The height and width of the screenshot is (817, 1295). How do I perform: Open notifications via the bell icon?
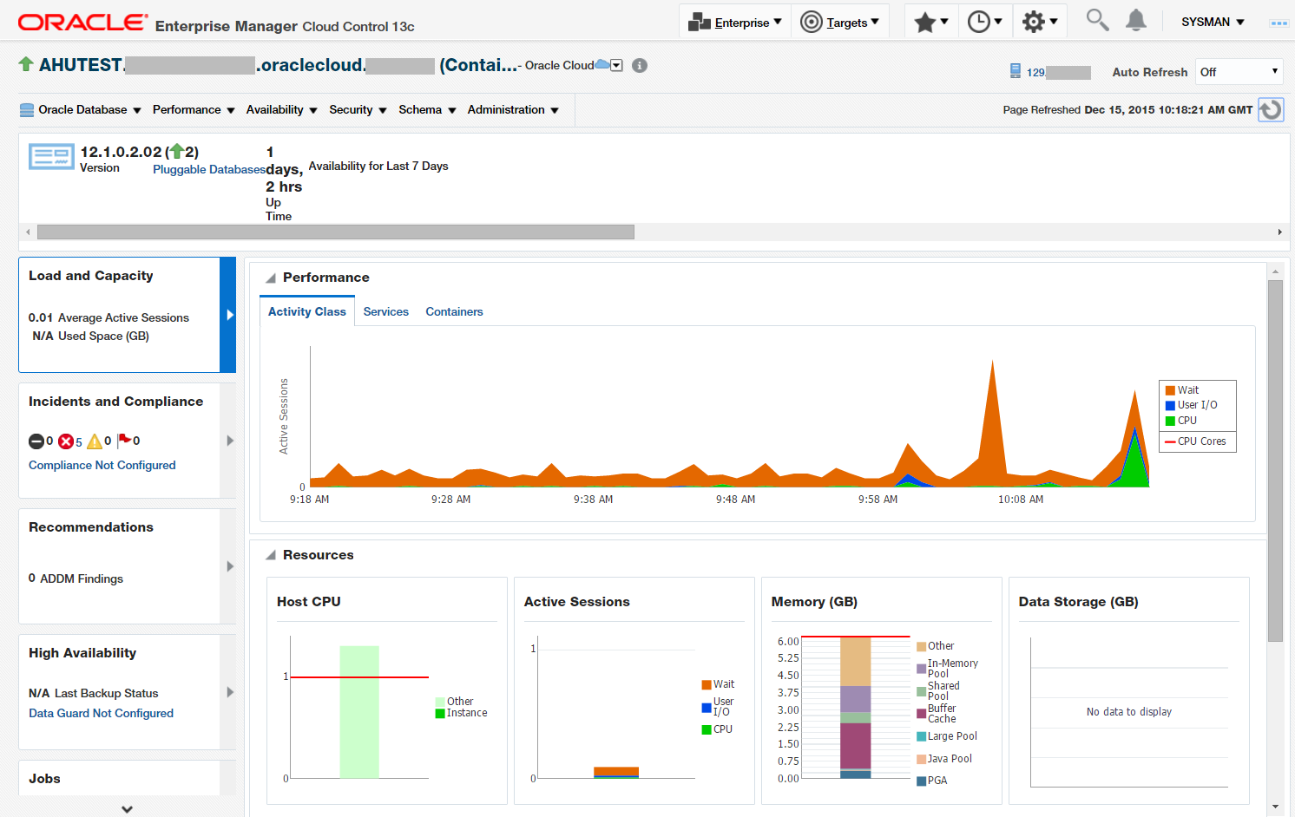click(x=1136, y=19)
